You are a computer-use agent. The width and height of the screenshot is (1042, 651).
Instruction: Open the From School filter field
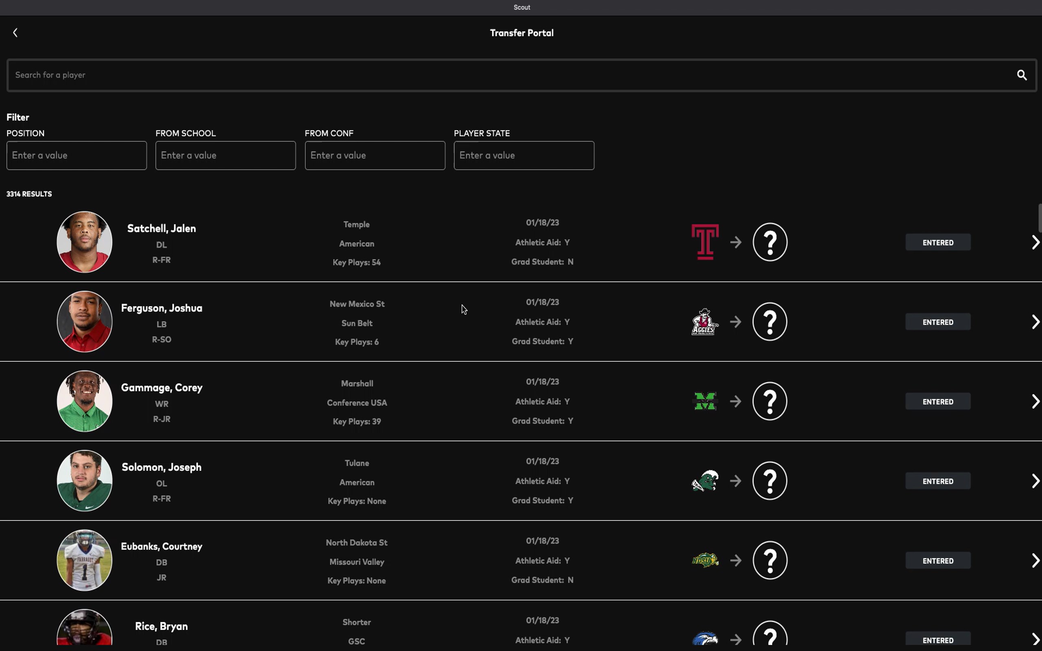pos(225,155)
